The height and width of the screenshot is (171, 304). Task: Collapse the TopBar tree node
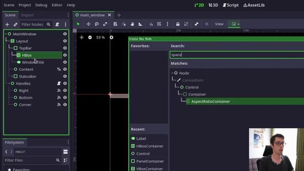point(12,48)
